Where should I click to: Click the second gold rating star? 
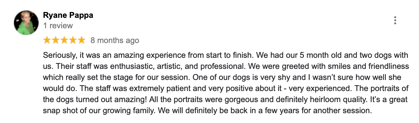(56, 40)
